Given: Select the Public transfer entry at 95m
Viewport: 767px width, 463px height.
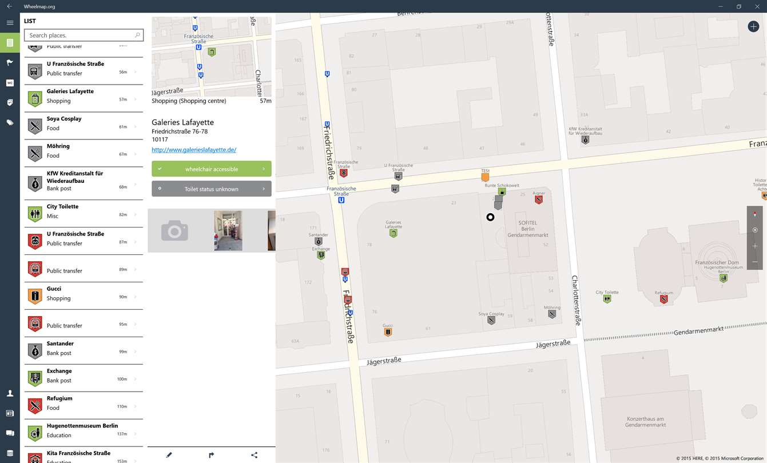Looking at the screenshot, I should pos(84,324).
